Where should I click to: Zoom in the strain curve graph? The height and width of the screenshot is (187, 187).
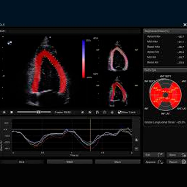coord(137,140)
